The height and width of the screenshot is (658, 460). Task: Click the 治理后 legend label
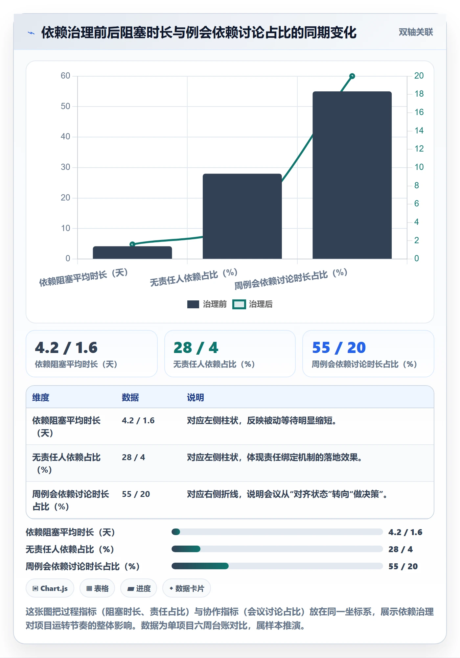click(x=261, y=304)
